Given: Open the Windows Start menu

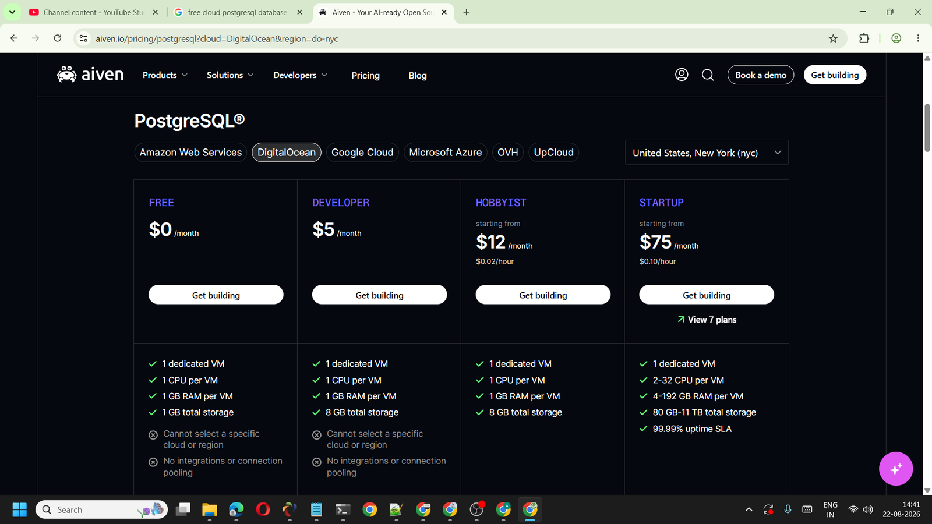Looking at the screenshot, I should (19, 509).
